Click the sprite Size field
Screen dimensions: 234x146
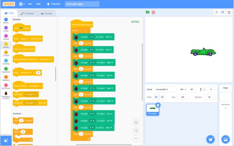pos(183,97)
